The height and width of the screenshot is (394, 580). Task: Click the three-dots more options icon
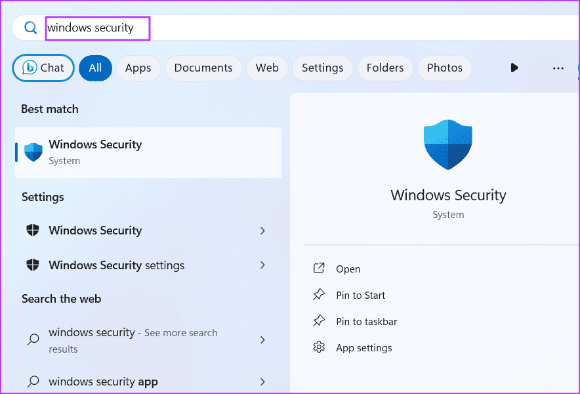558,68
